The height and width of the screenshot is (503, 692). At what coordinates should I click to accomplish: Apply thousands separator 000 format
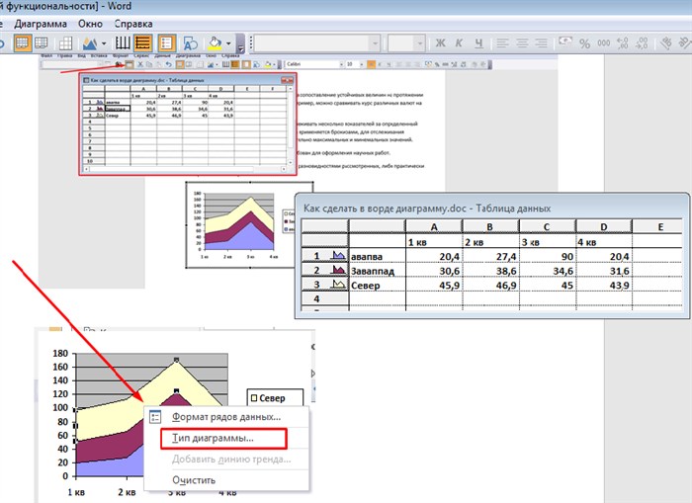603,43
